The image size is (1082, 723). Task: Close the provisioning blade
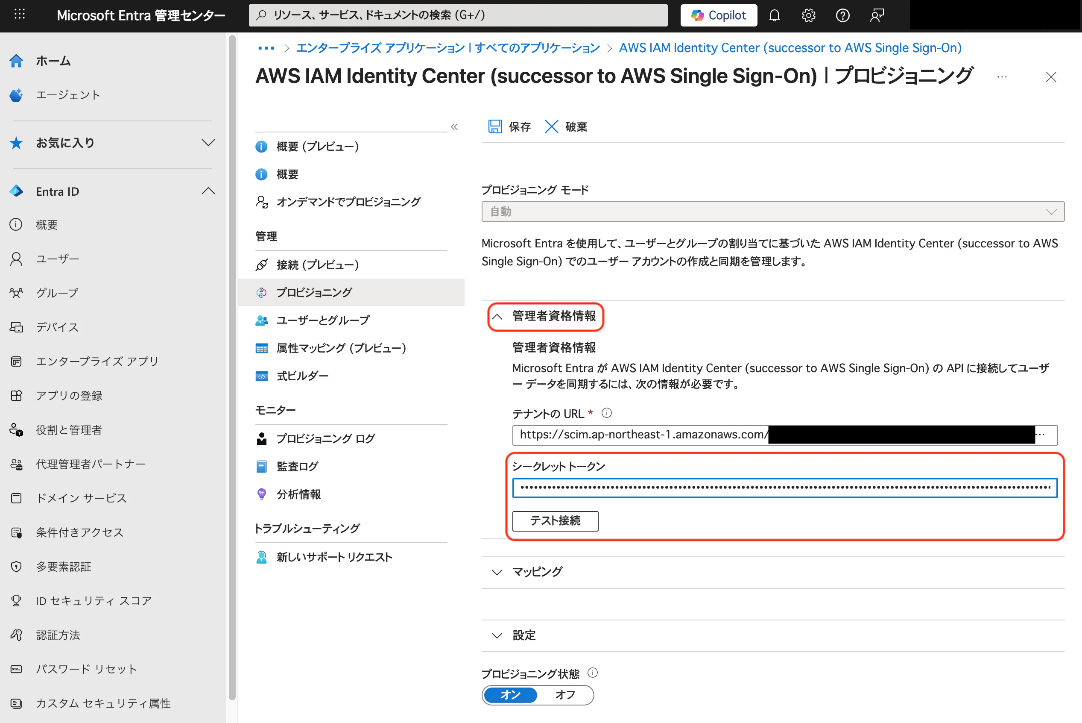coord(1051,77)
